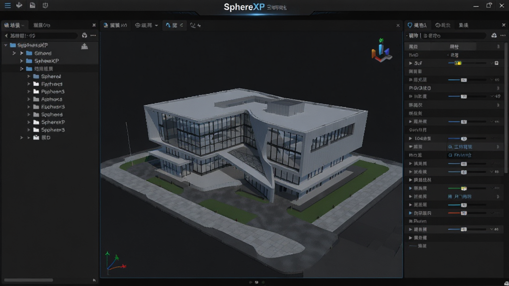Click the cloud icon in properties panel header
Viewport: 509px width, 286px height.
494,35
